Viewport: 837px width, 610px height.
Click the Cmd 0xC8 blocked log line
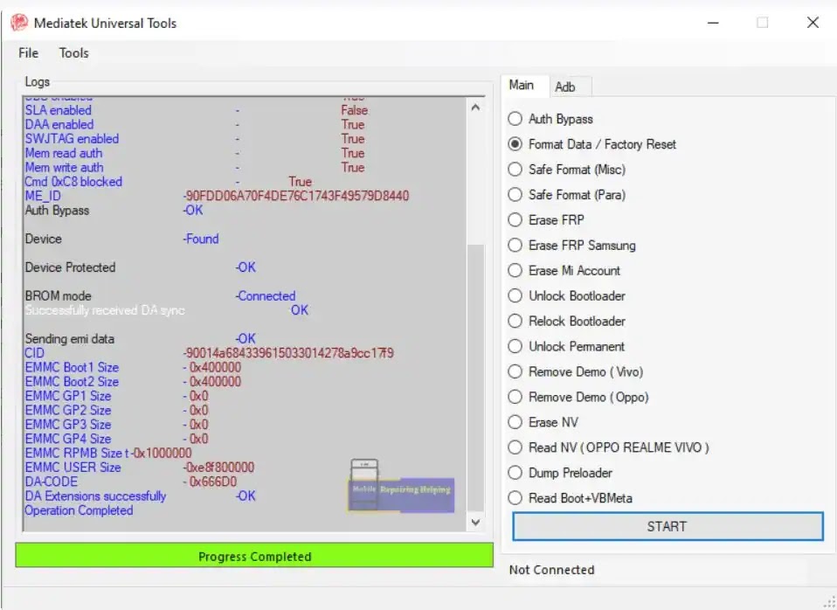[x=169, y=182]
